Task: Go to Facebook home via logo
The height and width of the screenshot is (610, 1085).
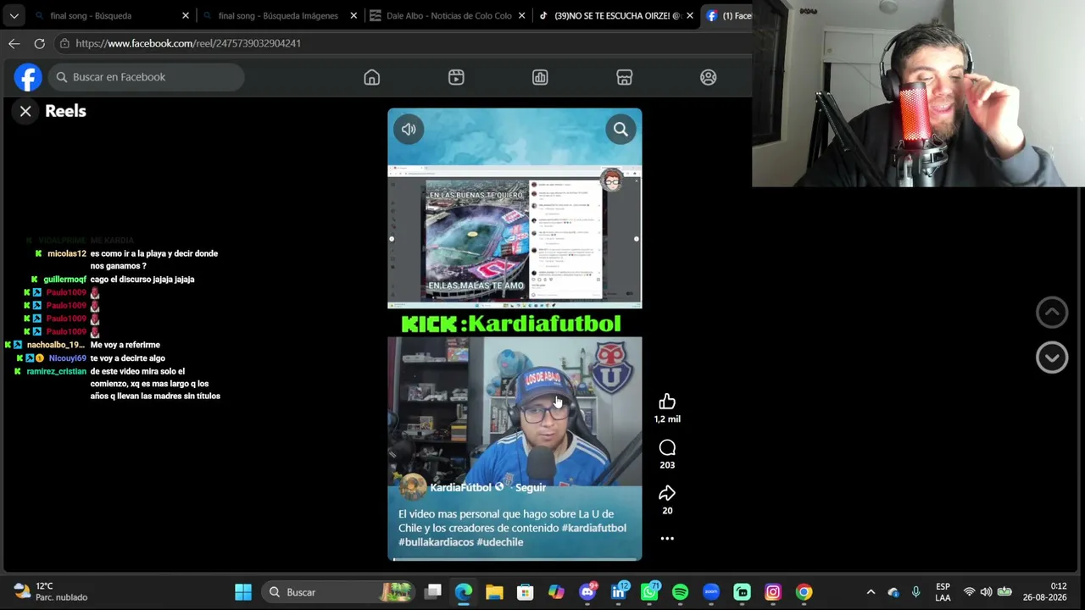Action: 28,77
